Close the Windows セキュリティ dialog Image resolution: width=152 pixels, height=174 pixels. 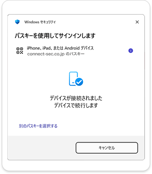[137, 22]
